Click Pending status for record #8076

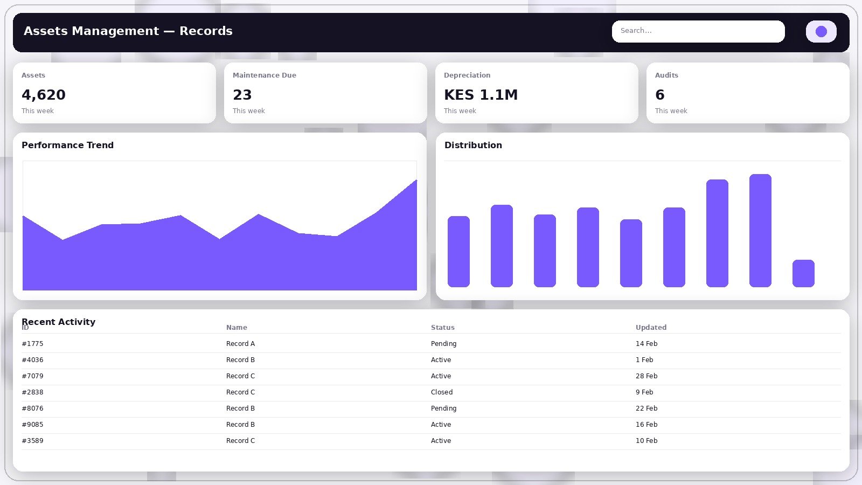tap(443, 408)
